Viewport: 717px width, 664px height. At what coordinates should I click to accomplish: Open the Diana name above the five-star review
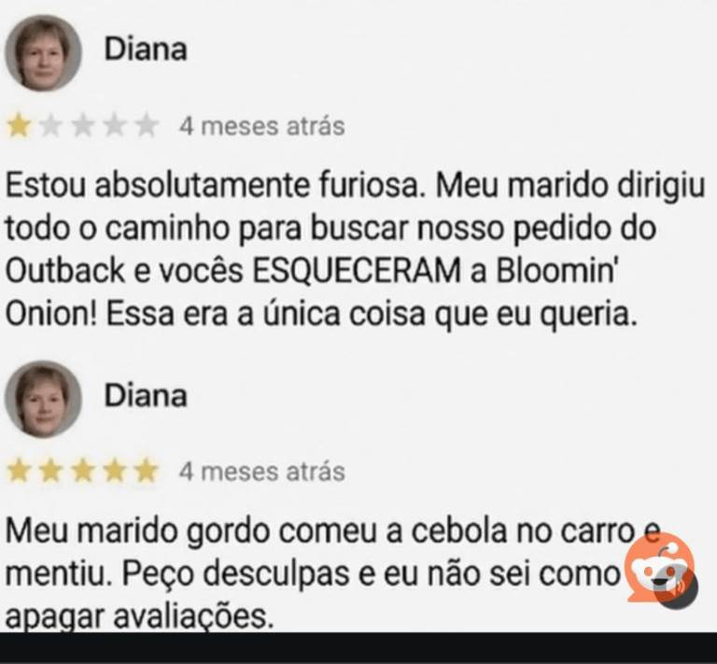click(x=146, y=396)
